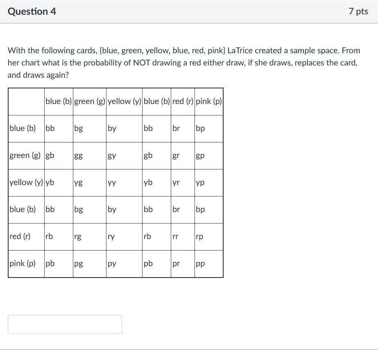Click the 'yr' cell in the yellow row
This screenshot has width=378, height=350.
click(x=183, y=183)
